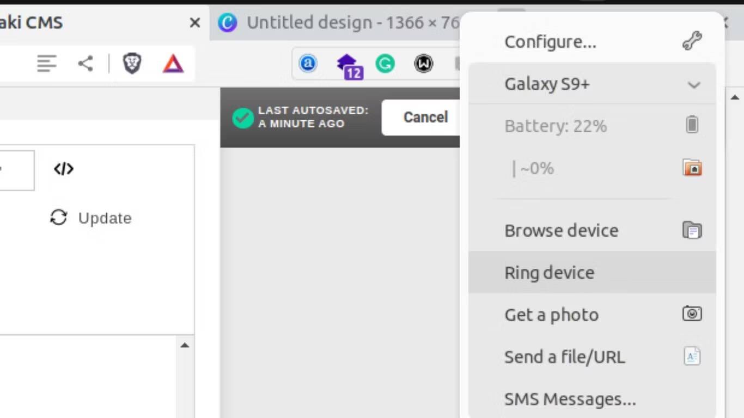The height and width of the screenshot is (418, 744).
Task: Open the Grammarly extension icon
Action: point(385,64)
